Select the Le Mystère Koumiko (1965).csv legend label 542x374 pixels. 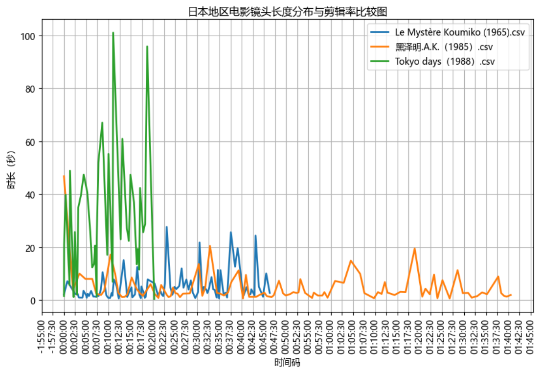coord(460,33)
